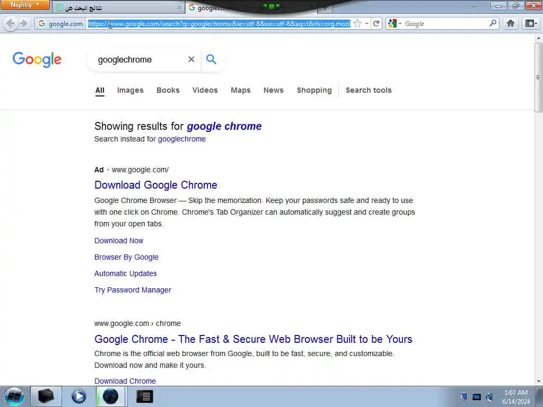Viewport: 543px width, 407px height.
Task: Select the googlechrome search tab
Action: [x=252, y=7]
